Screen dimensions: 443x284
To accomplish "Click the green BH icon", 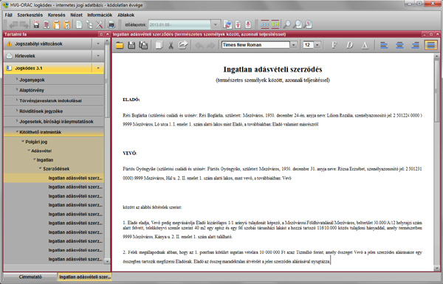I will (275, 24).
